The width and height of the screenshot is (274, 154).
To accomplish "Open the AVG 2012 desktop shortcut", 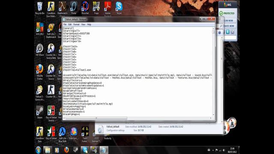I will pos(40,29).
